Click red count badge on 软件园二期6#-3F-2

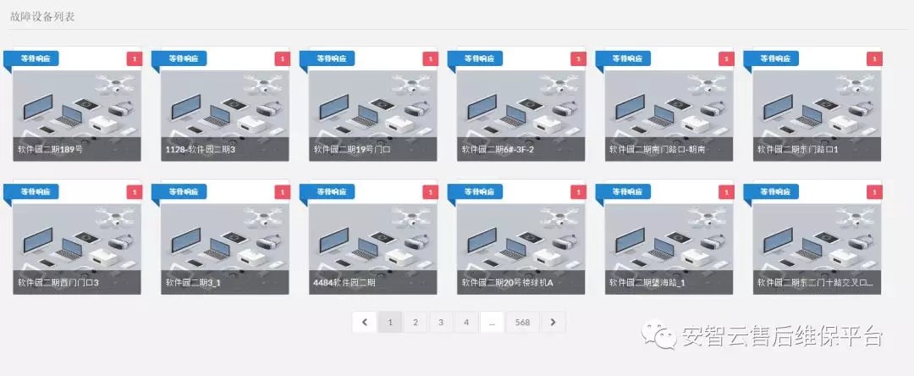click(x=577, y=59)
